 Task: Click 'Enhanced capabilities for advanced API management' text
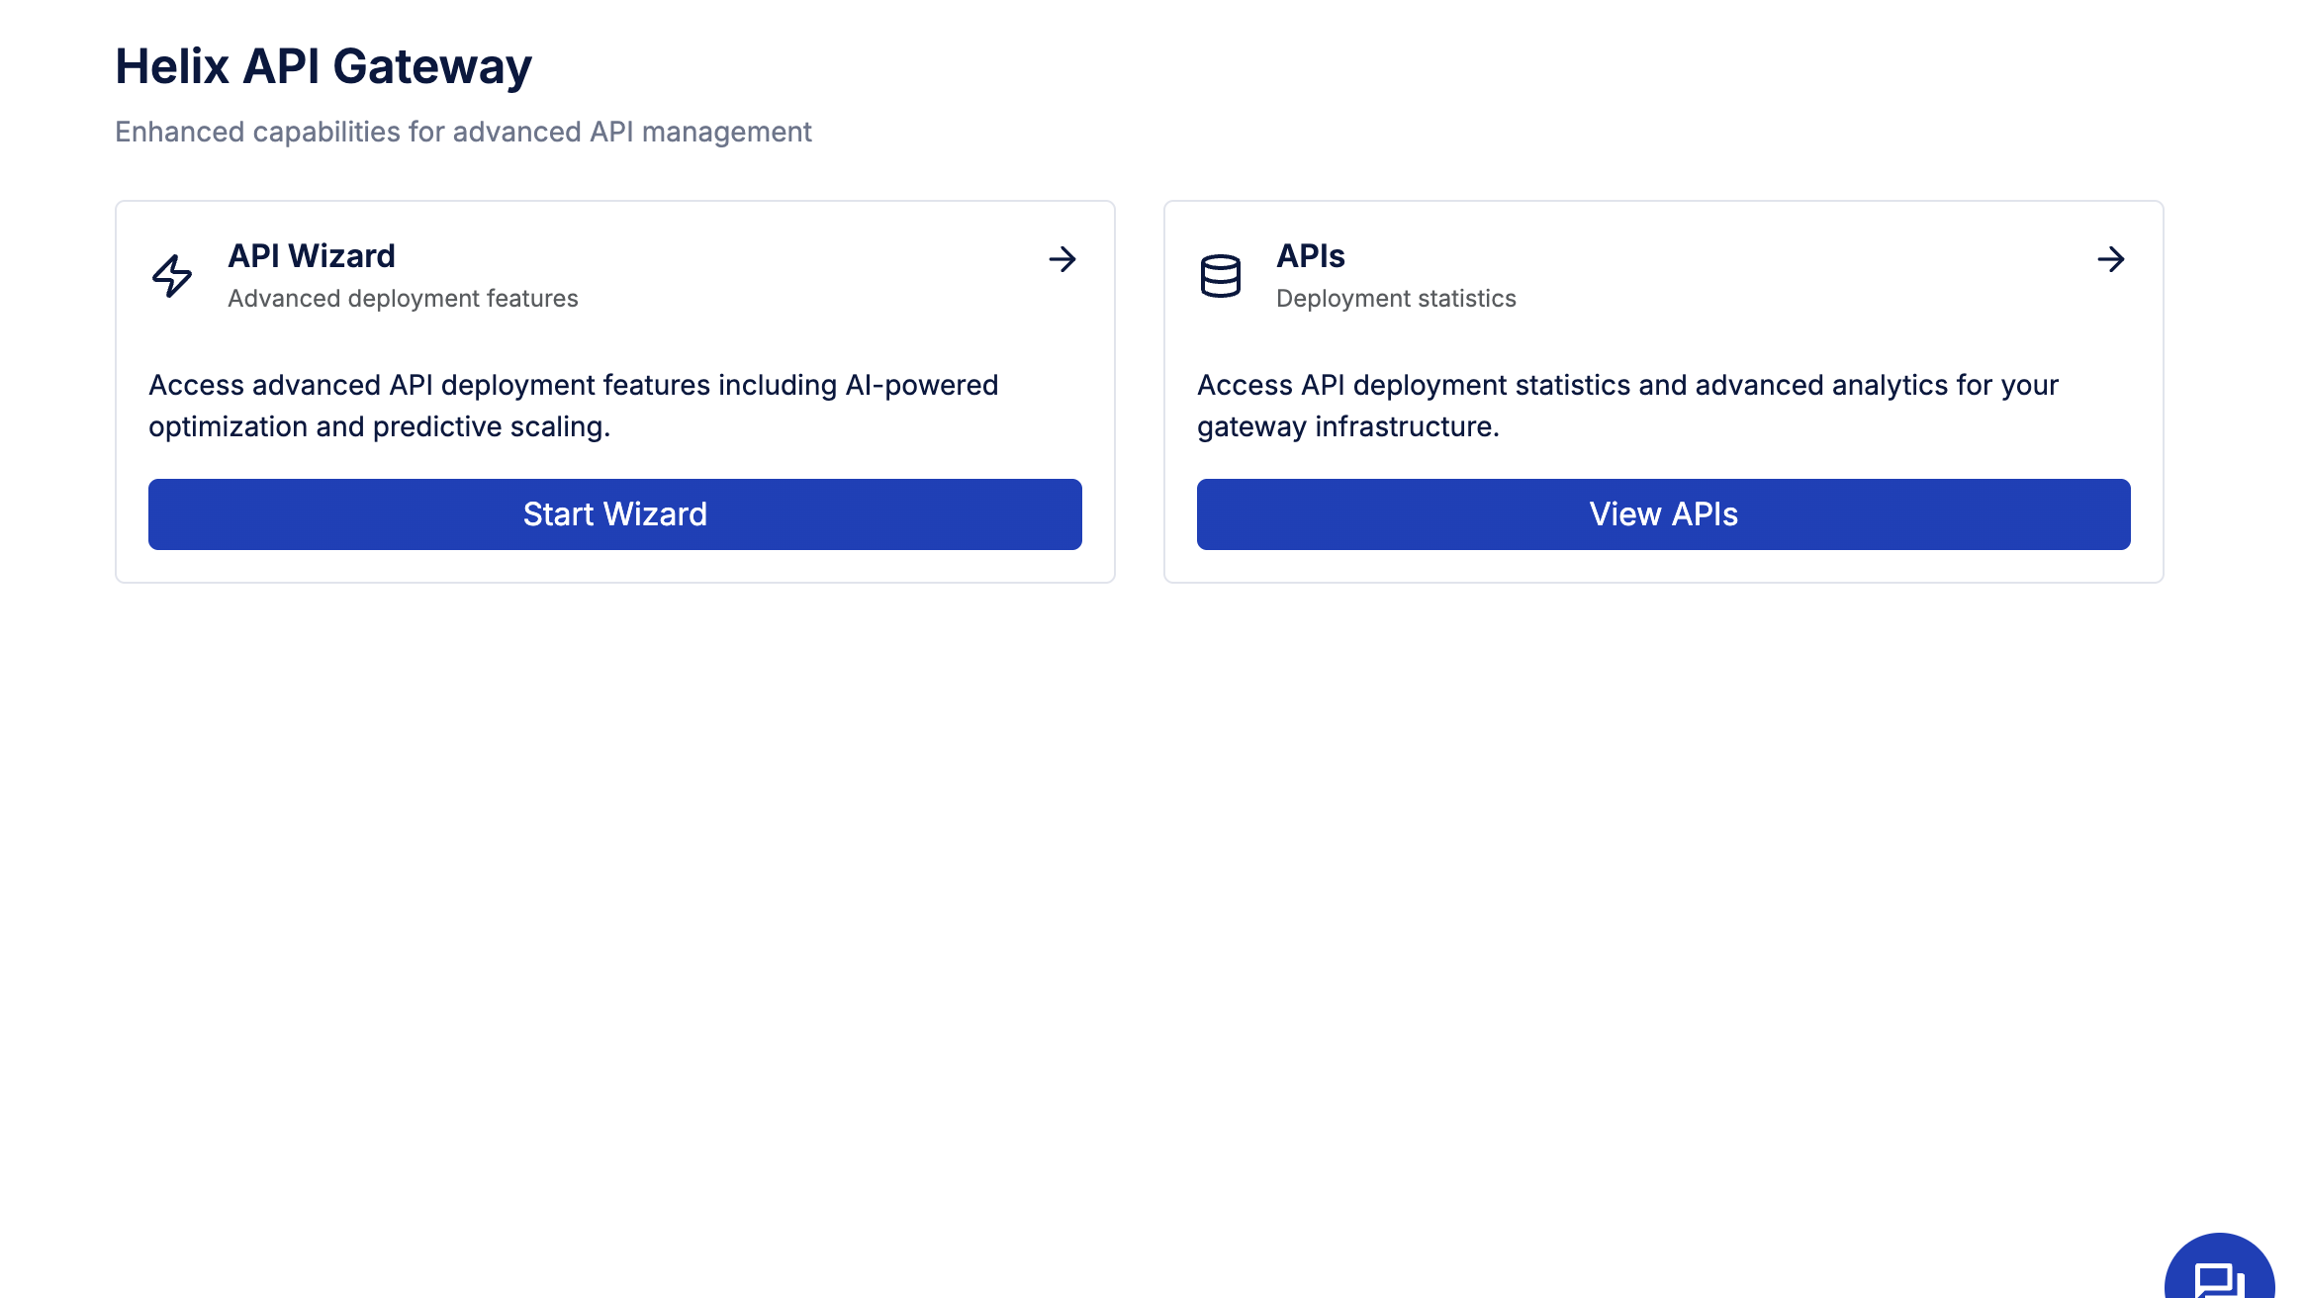click(x=463, y=132)
